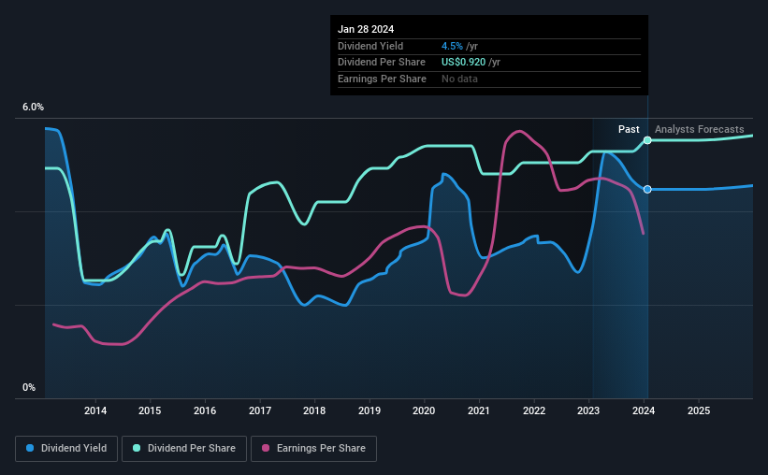Click the Analysts Forecasts label
The image size is (768, 475).
(x=700, y=129)
